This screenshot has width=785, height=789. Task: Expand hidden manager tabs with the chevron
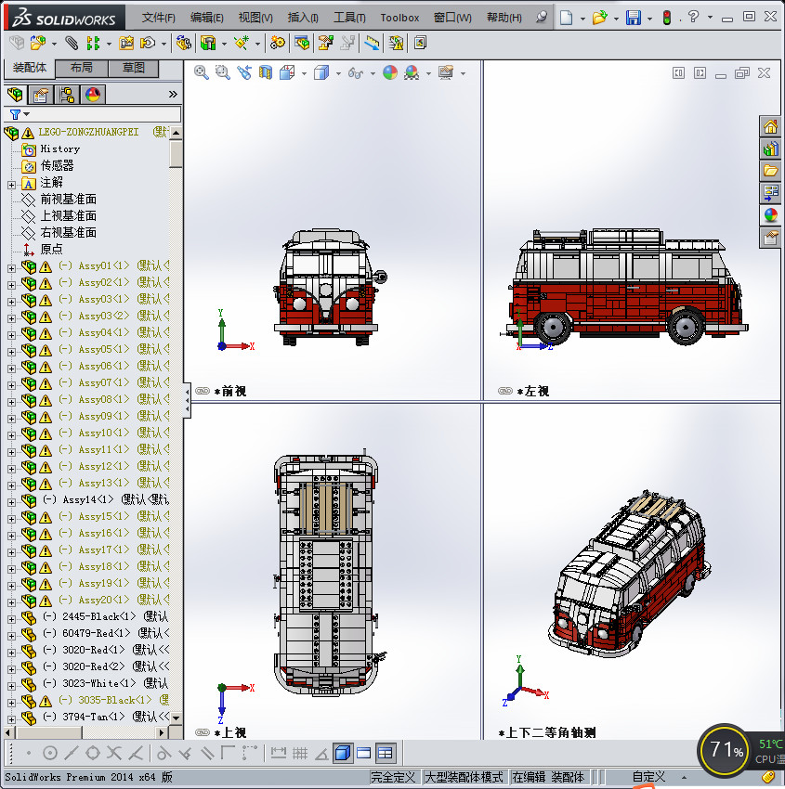click(173, 94)
